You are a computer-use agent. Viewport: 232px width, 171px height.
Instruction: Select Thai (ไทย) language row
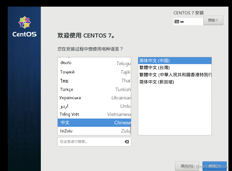point(94,81)
